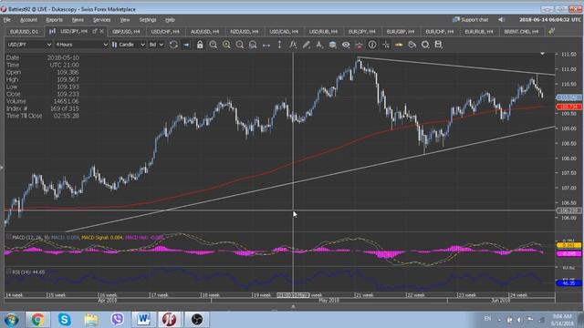Switch to the NZD/USD, H4 tab
Viewport: 584px width, 328px height.
point(244,32)
